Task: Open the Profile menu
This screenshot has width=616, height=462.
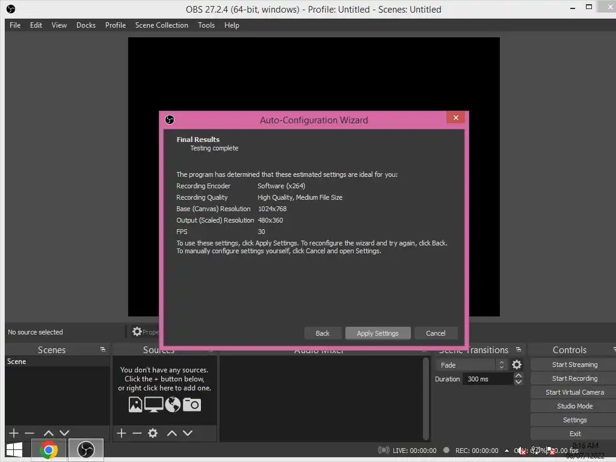Action: tap(115, 25)
